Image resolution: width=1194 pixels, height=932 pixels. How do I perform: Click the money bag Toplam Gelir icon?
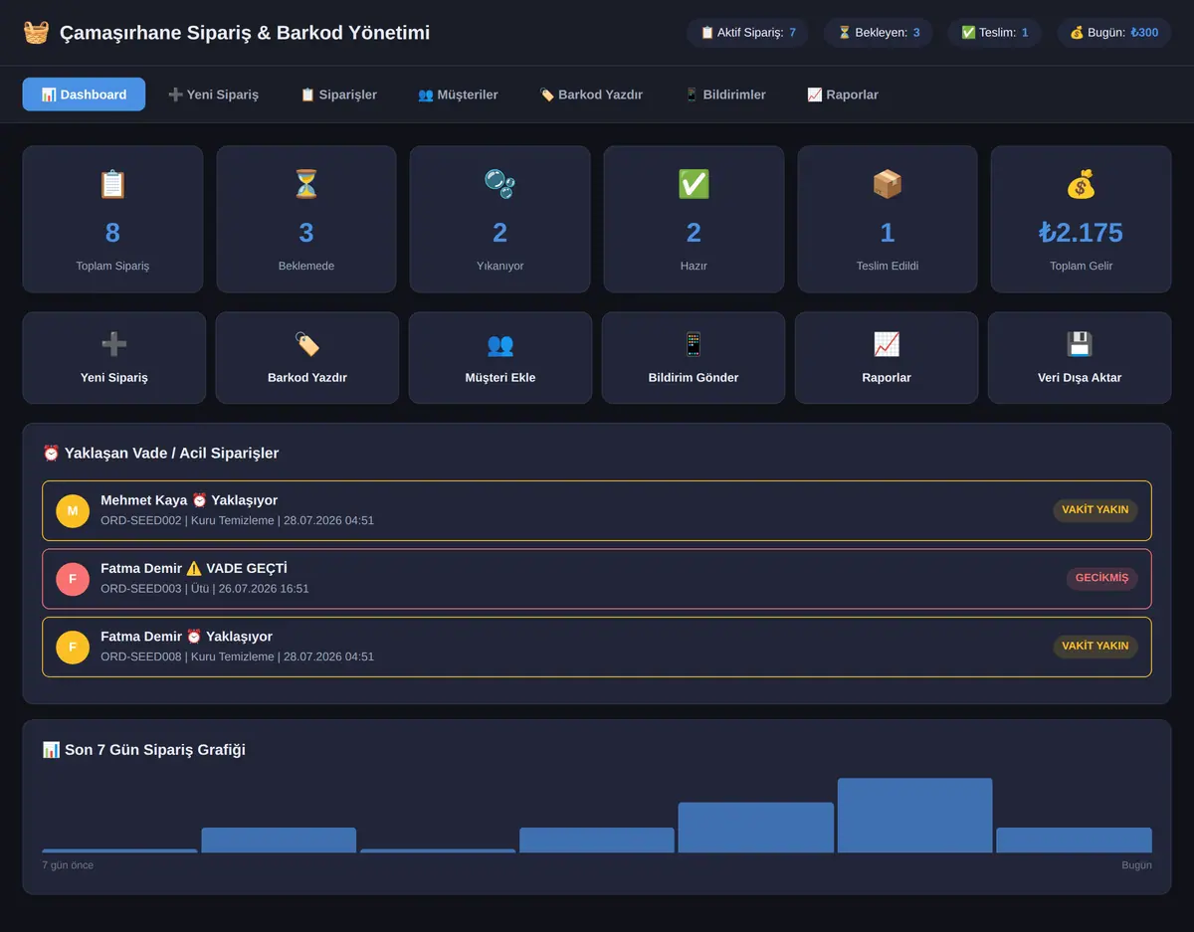click(1081, 184)
